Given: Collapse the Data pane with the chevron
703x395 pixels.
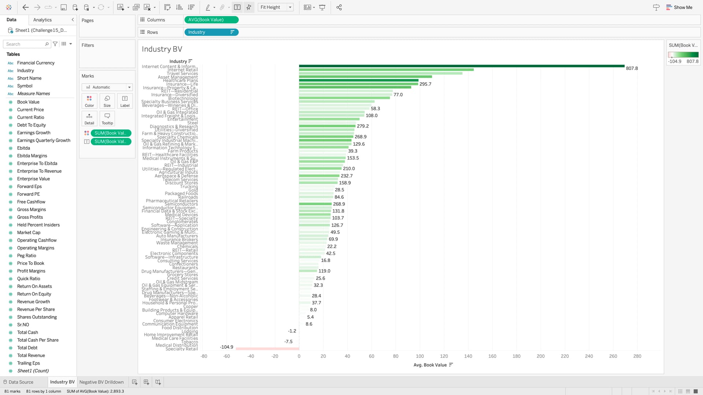Looking at the screenshot, I should point(72,20).
